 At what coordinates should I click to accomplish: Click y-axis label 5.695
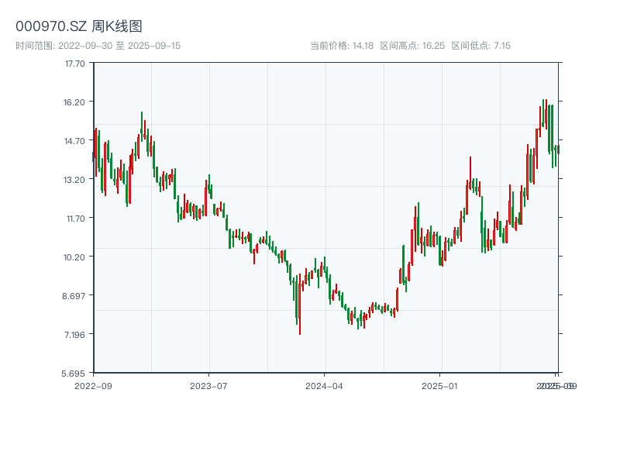pyautogui.click(x=73, y=374)
